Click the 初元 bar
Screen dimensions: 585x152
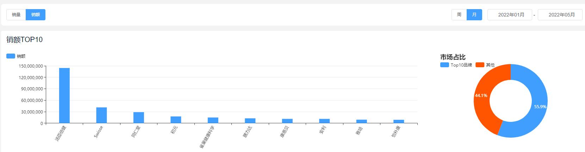[176, 120]
